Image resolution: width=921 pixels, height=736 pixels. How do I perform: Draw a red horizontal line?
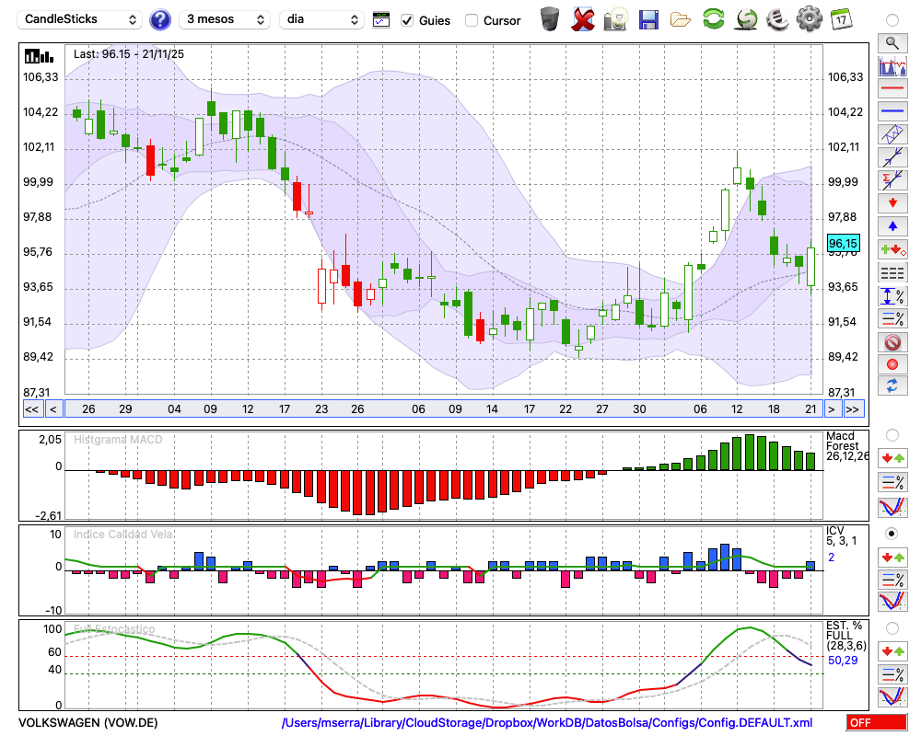(x=892, y=89)
